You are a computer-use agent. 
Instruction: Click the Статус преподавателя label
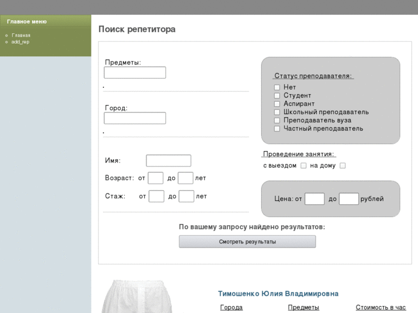(x=313, y=76)
